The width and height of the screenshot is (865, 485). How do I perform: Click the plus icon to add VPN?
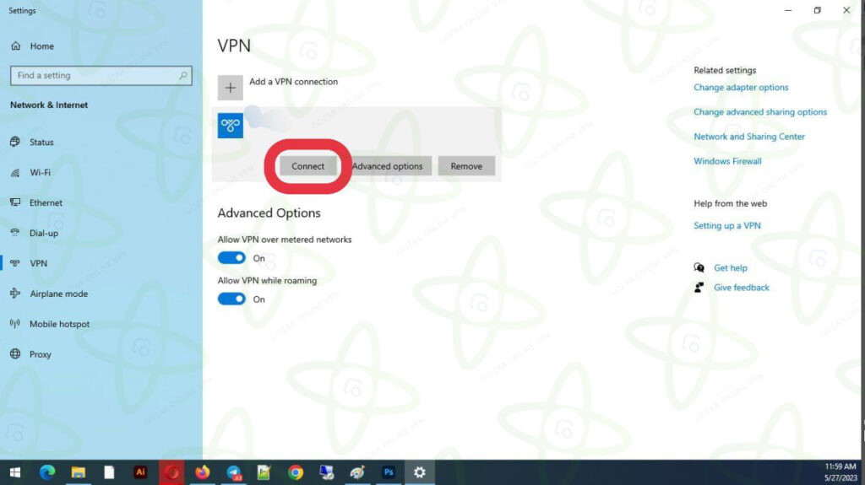[x=230, y=88]
